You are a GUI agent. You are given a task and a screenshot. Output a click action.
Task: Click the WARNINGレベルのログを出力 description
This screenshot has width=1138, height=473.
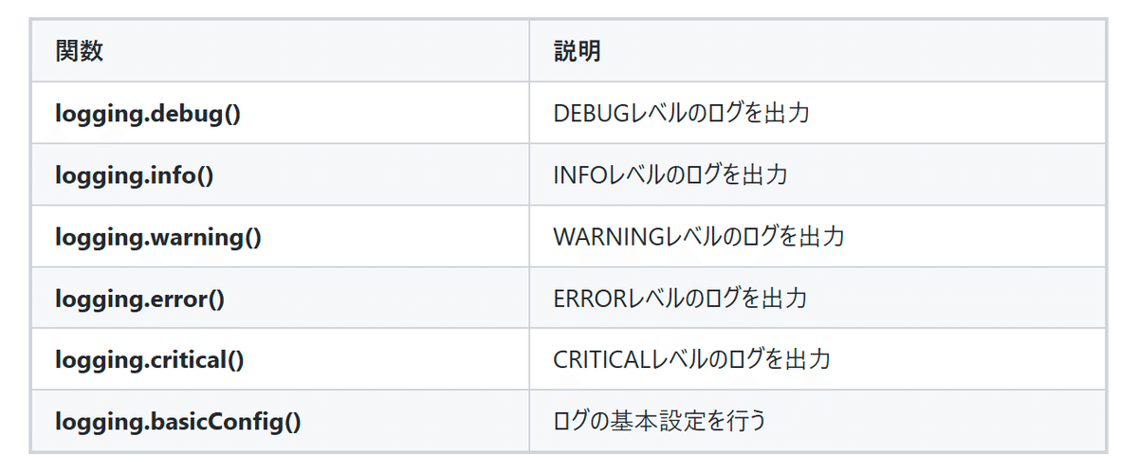click(699, 237)
